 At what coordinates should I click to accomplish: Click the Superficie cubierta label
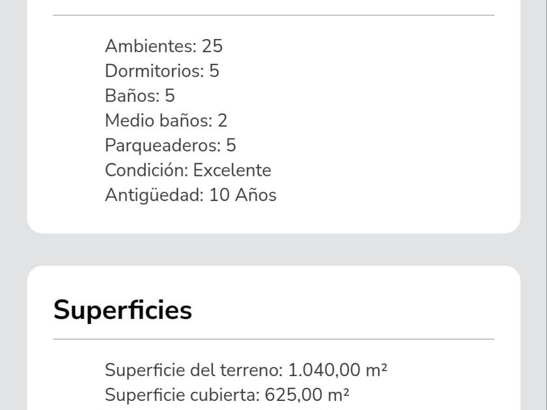(x=180, y=395)
